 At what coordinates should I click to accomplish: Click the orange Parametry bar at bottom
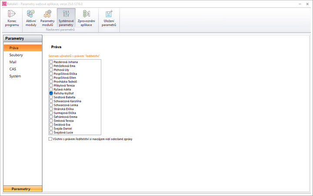(23, 189)
